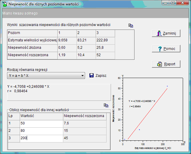Click the copy icon above calculation table

pyautogui.click(x=106, y=105)
